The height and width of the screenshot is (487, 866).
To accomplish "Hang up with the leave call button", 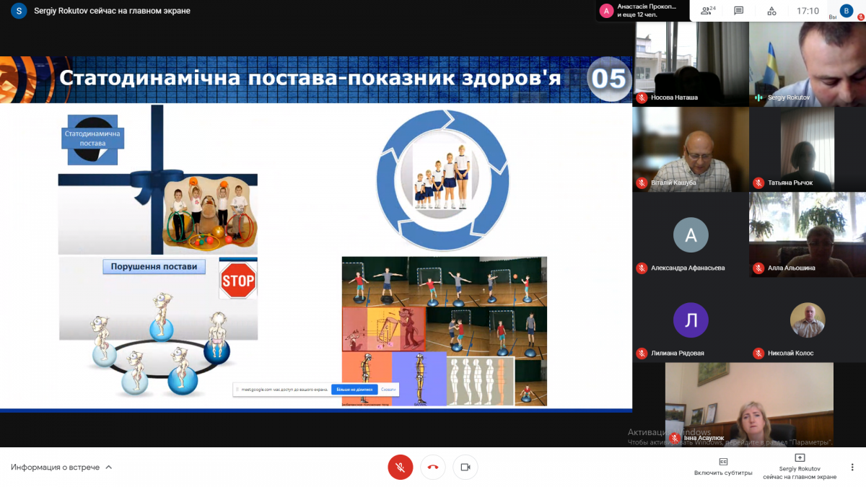I will point(433,467).
